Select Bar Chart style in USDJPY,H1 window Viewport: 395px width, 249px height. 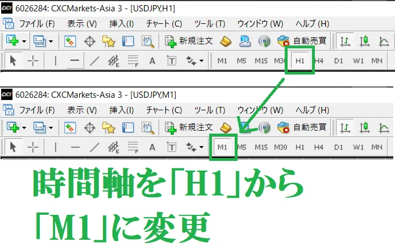tap(345, 41)
